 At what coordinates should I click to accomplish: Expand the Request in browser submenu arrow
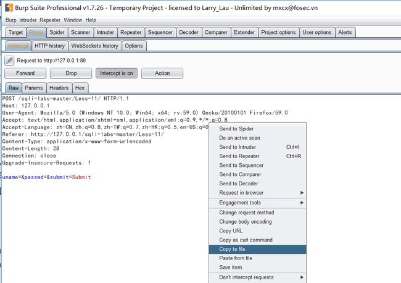click(302, 193)
